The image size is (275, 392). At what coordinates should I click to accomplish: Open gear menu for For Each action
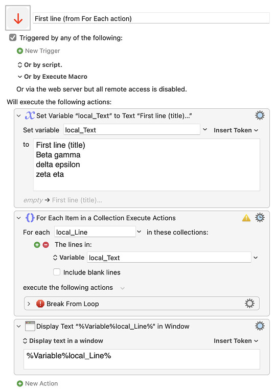(260, 218)
